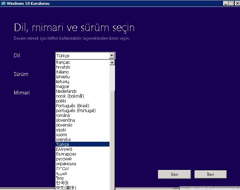Click the İleri button to continue
This screenshot has height=190, width=240.
coord(210,174)
